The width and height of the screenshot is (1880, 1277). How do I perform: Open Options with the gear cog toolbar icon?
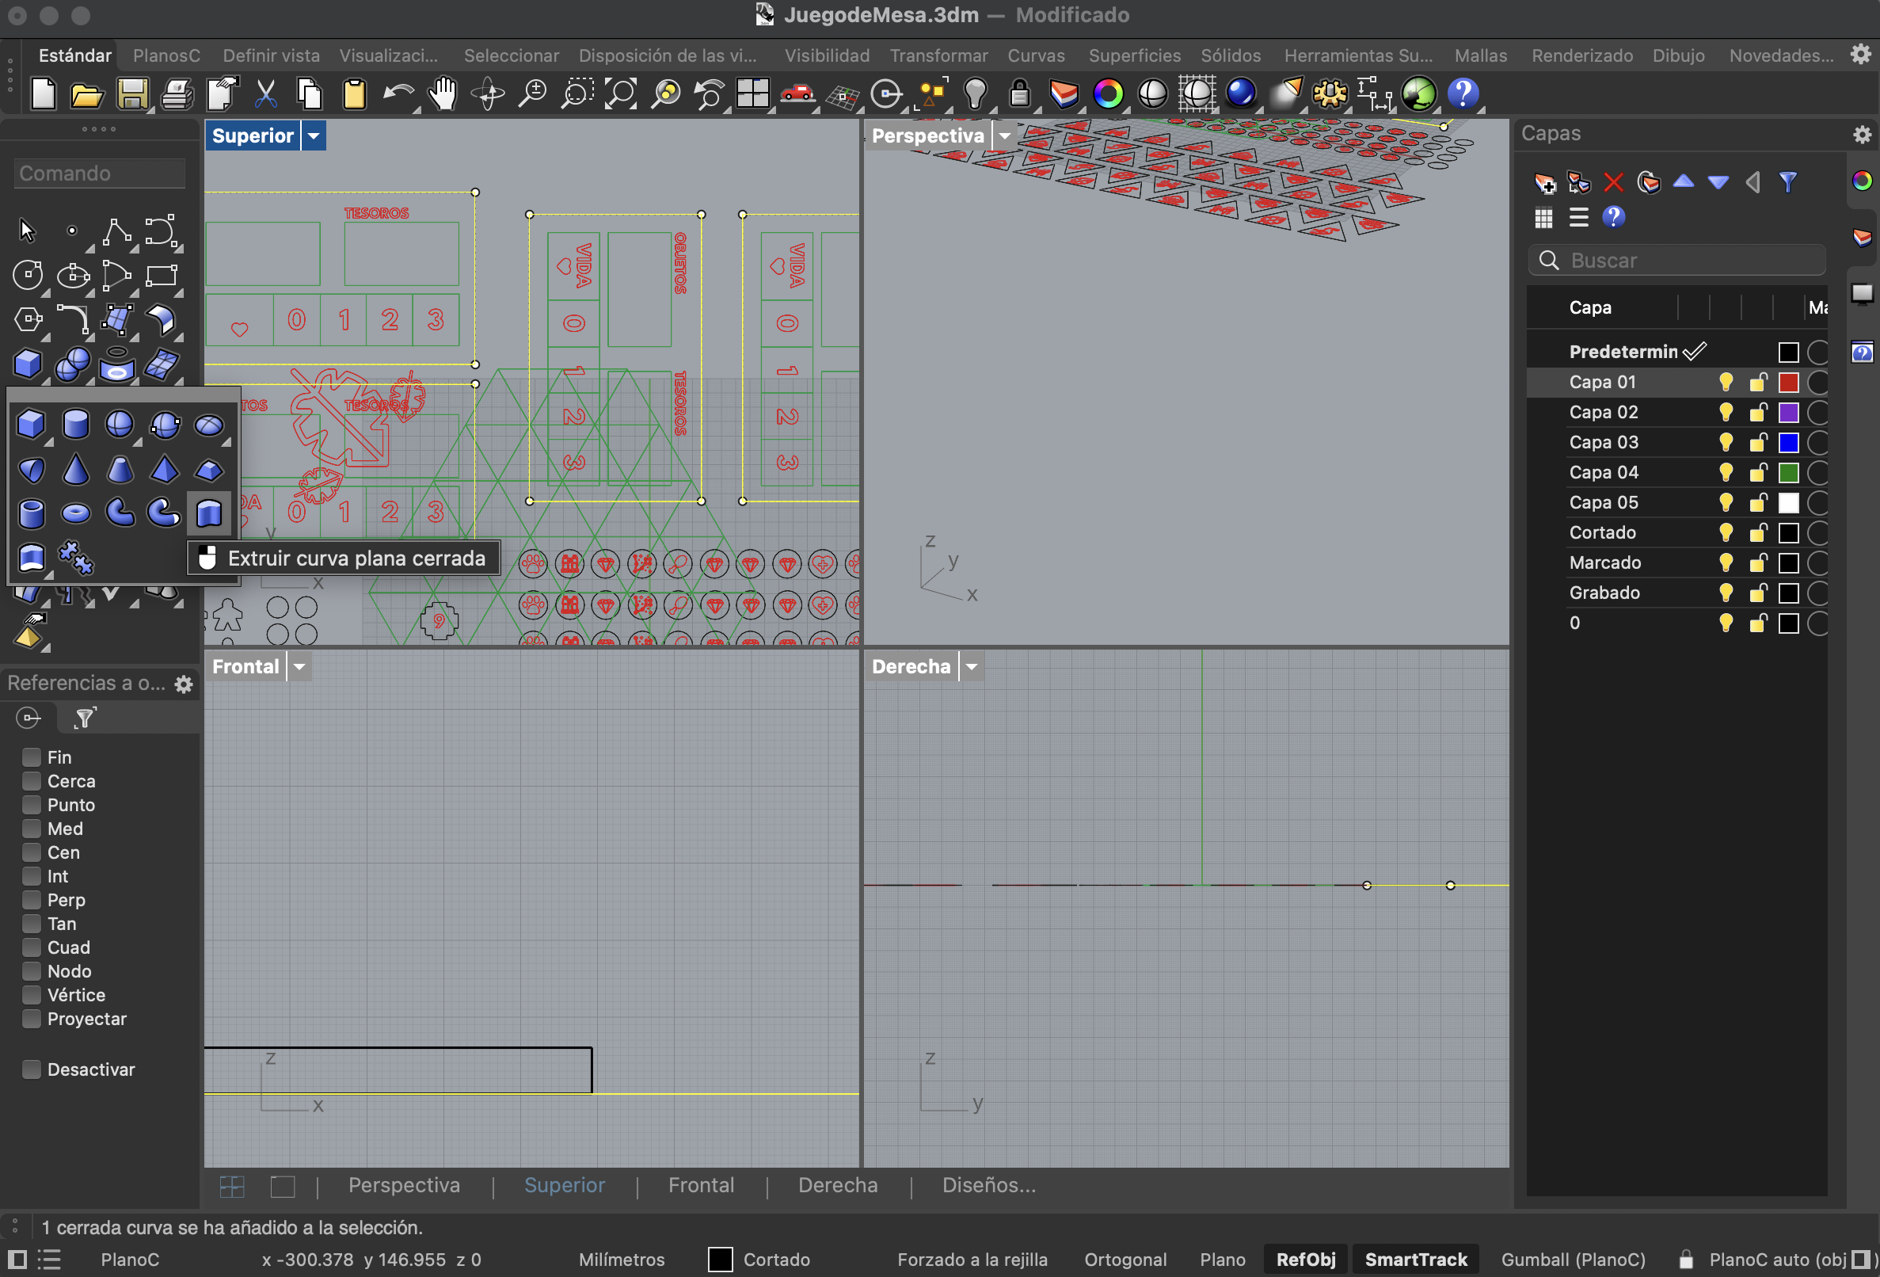(1329, 93)
